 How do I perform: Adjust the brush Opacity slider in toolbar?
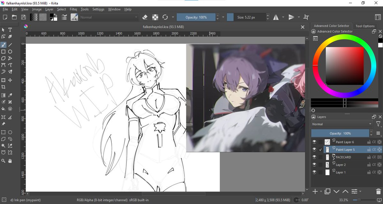click(x=196, y=17)
